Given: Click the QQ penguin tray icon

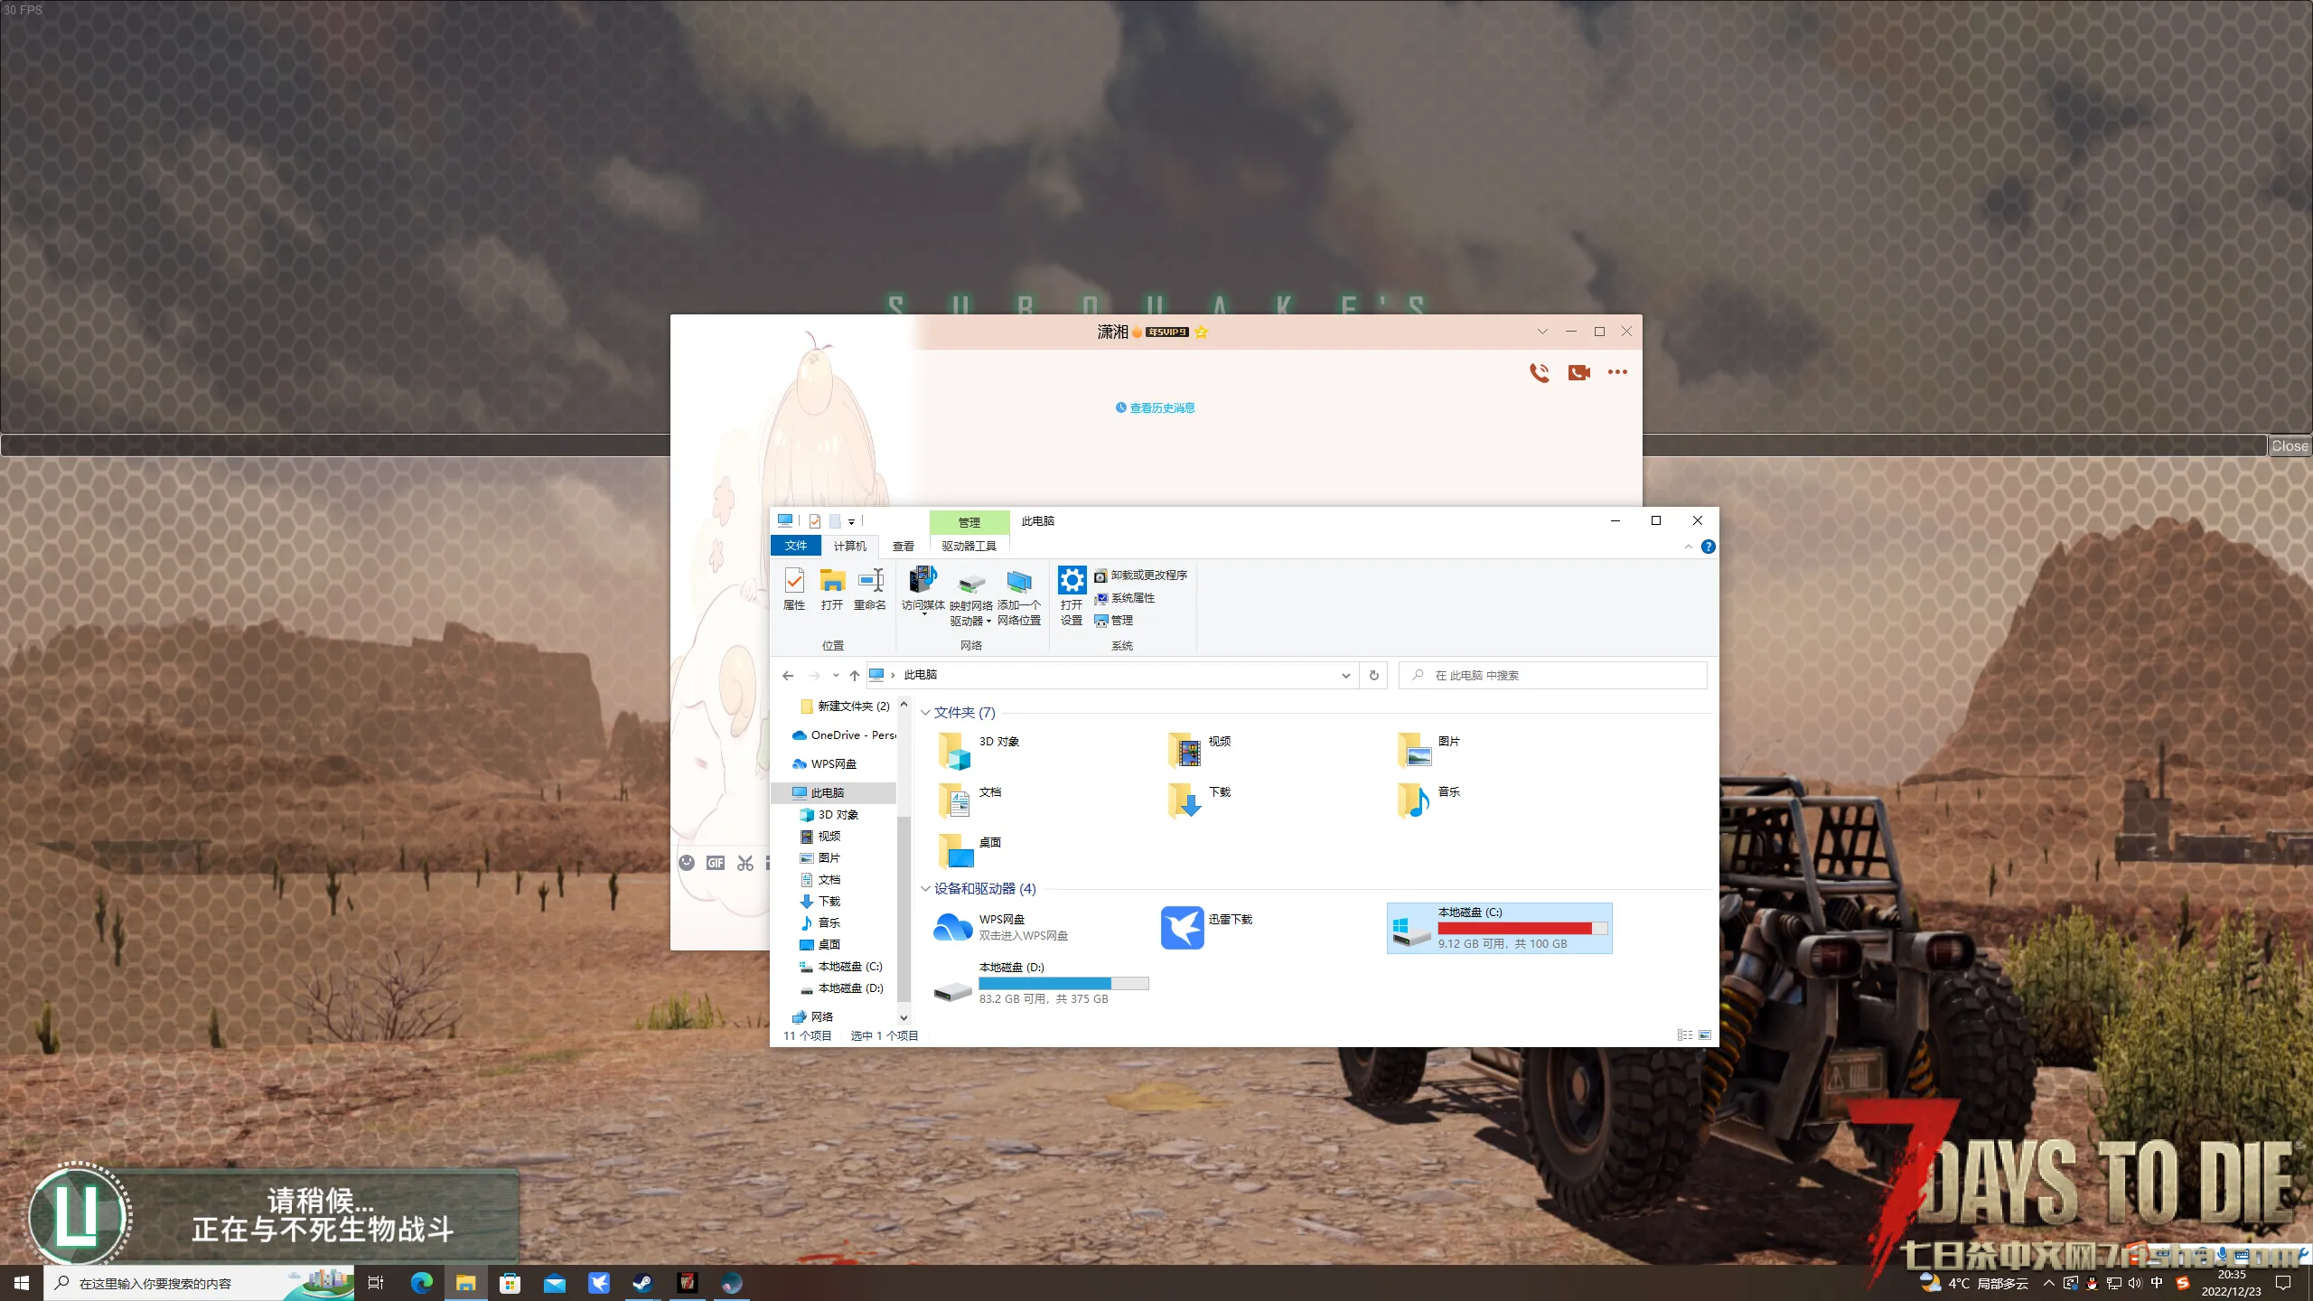Looking at the screenshot, I should tap(2092, 1283).
